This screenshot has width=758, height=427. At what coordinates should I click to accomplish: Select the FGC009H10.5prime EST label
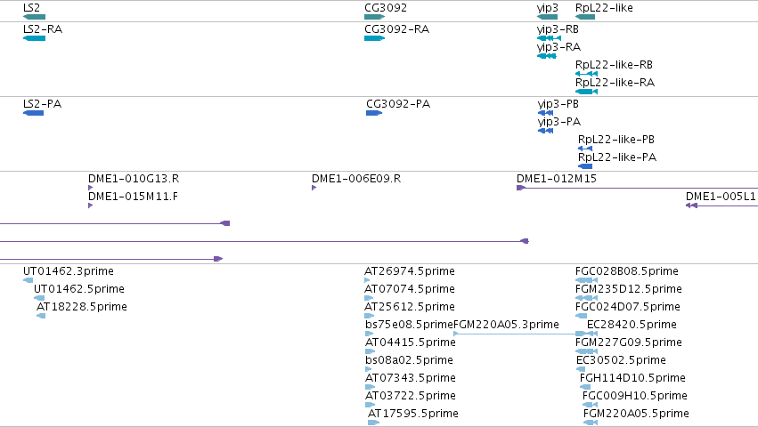click(x=635, y=396)
